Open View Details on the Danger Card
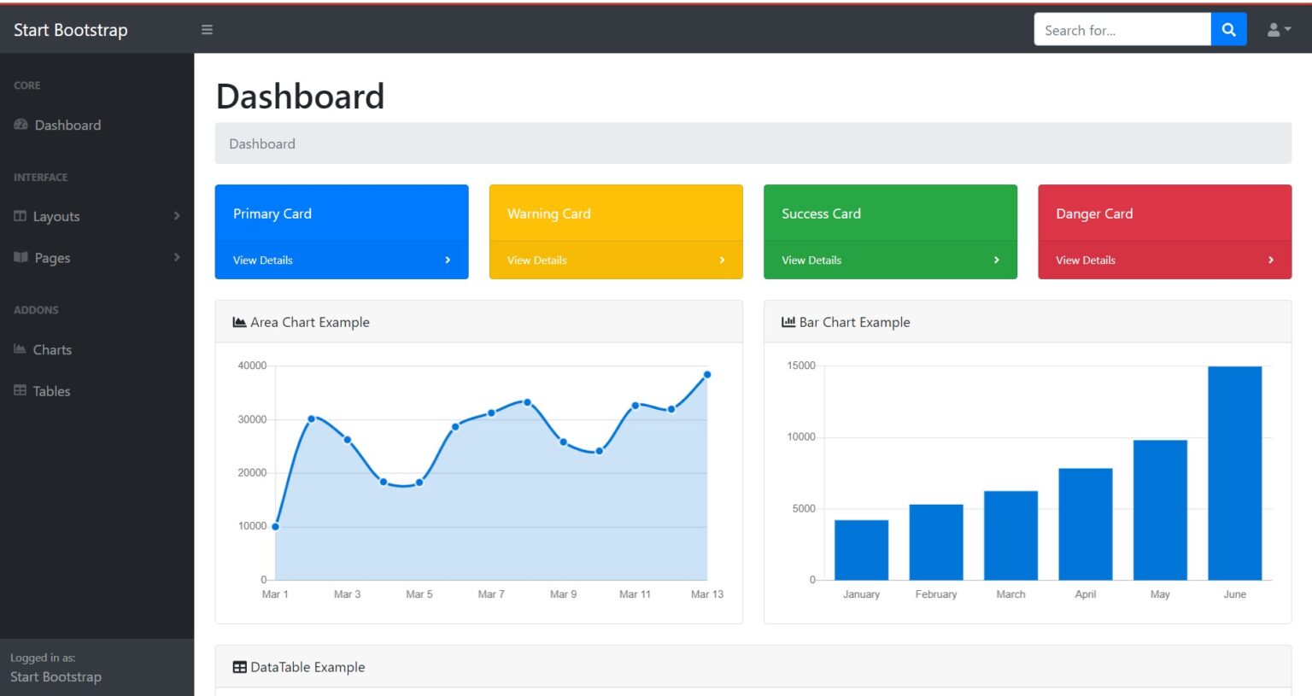This screenshot has width=1312, height=696. [x=1086, y=260]
